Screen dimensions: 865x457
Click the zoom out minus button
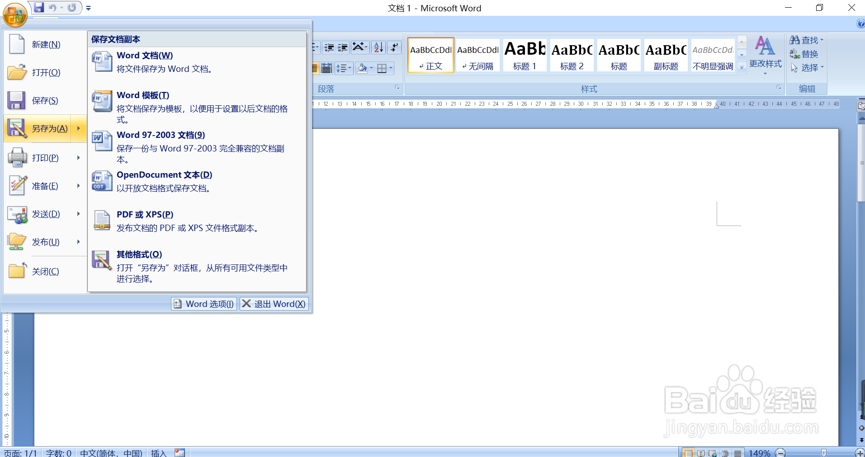coord(780,452)
